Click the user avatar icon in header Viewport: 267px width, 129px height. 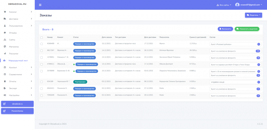pyautogui.click(x=237, y=5)
